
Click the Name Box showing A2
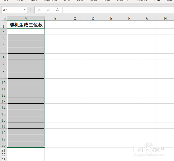point(14,10)
